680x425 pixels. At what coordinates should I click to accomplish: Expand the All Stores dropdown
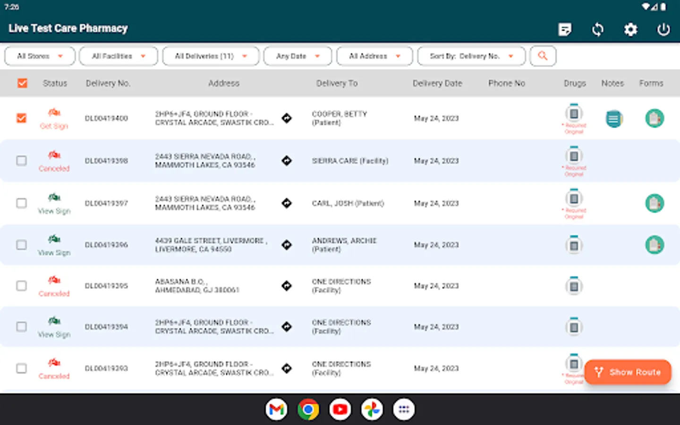click(x=40, y=56)
